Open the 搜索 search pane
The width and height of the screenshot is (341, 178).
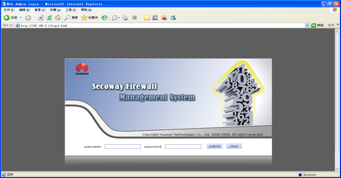tap(71, 18)
